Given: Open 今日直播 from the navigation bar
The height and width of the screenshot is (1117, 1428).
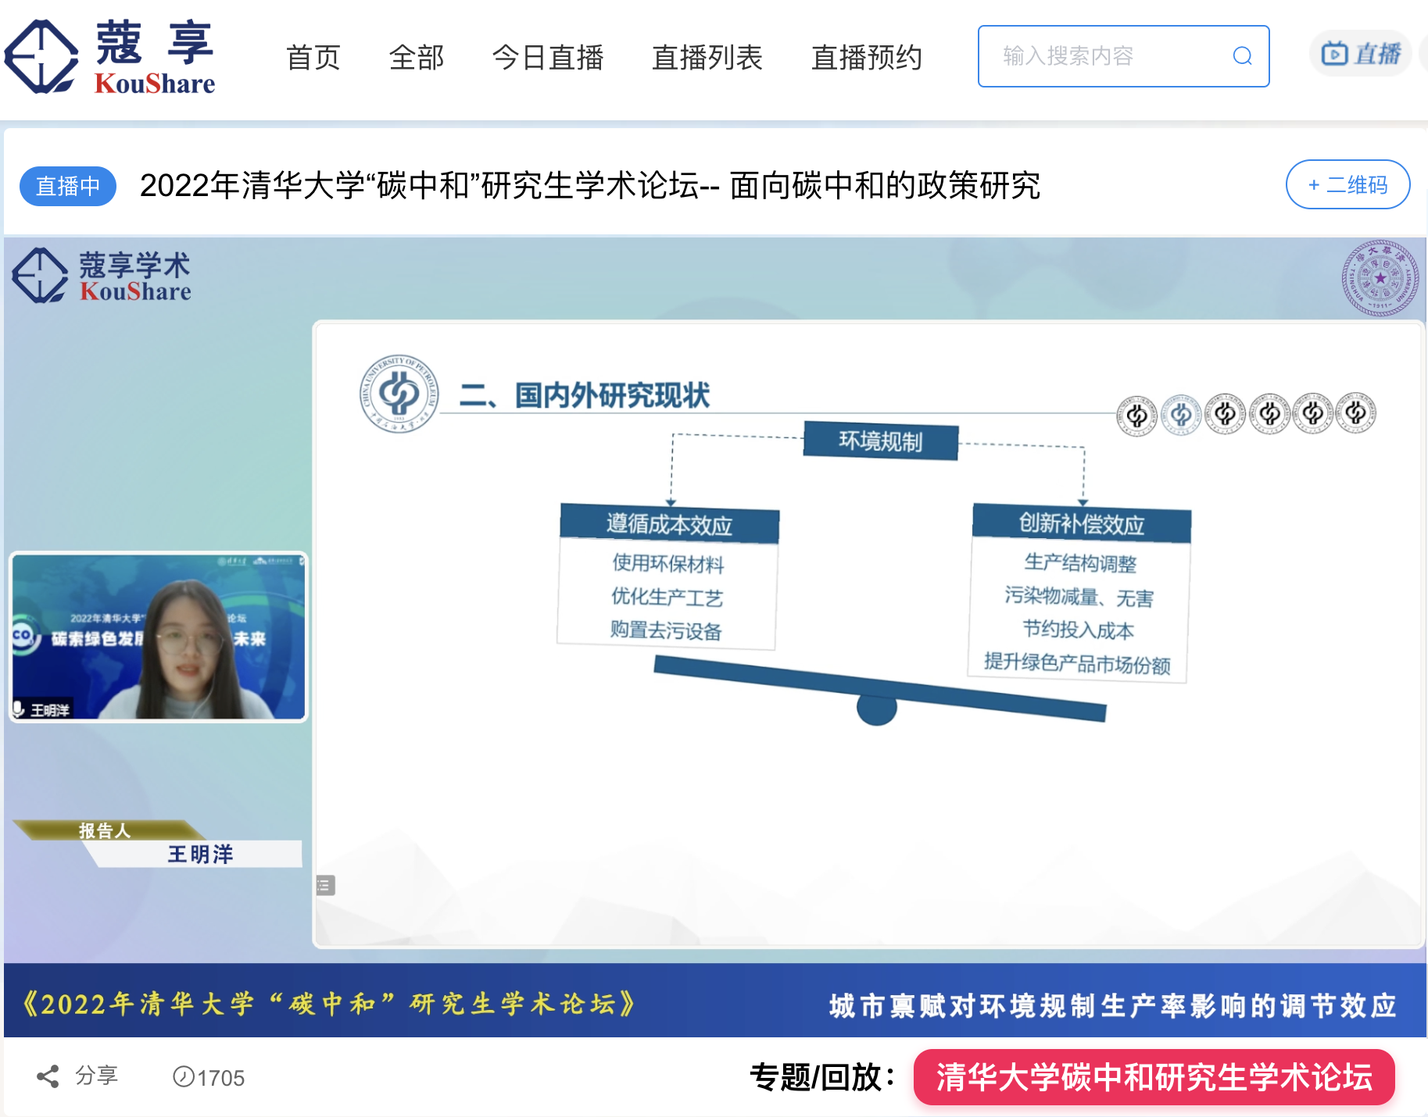Looking at the screenshot, I should [547, 57].
